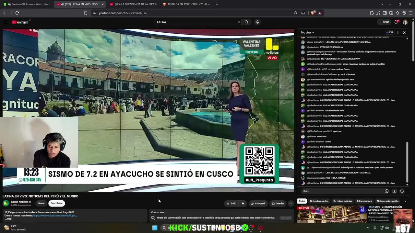
Task: Go back with the browser back arrow
Action: (x=4, y=13)
